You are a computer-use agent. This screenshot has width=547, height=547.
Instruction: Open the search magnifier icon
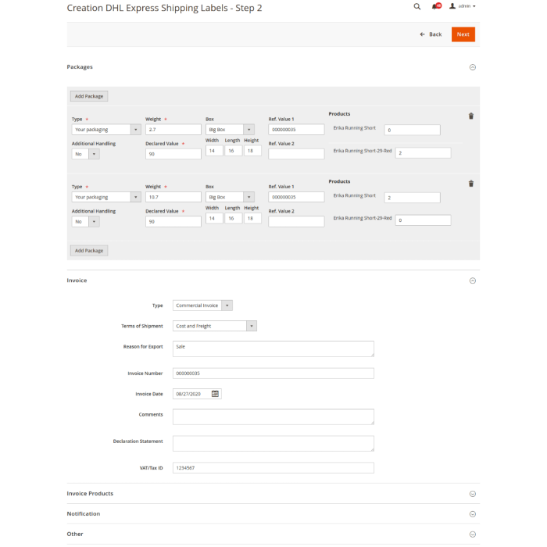click(417, 6)
